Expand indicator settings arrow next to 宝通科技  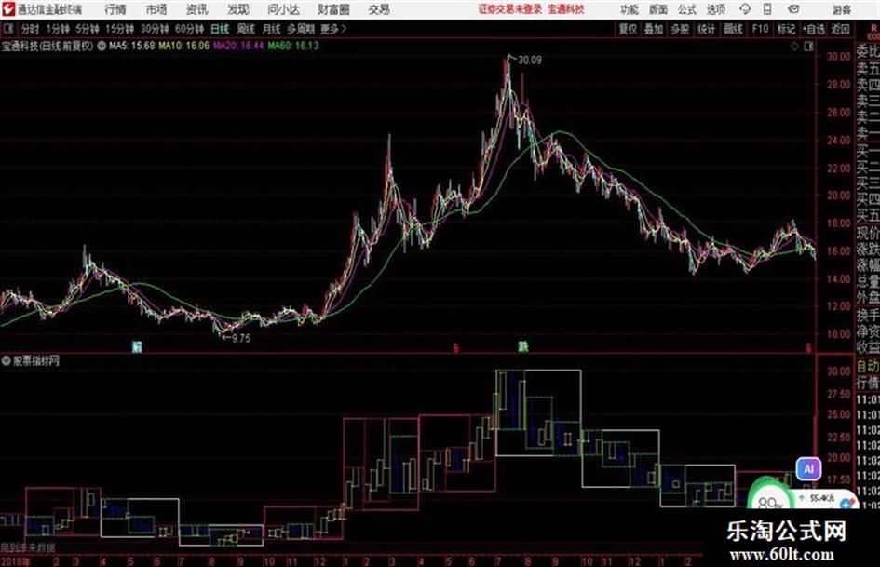[x=102, y=46]
